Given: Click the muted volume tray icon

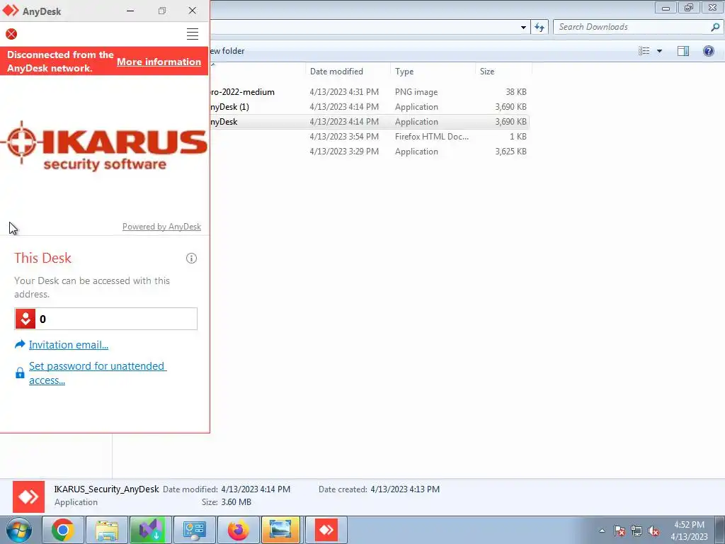Looking at the screenshot, I should (x=653, y=531).
